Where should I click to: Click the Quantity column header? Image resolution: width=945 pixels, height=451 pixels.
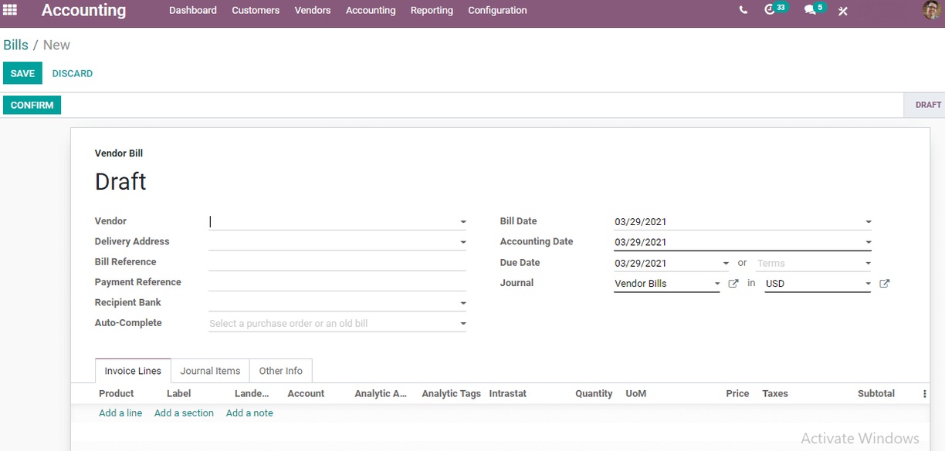point(594,393)
